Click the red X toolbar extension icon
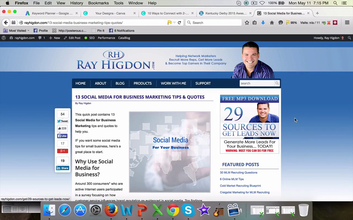 [x=329, y=23]
